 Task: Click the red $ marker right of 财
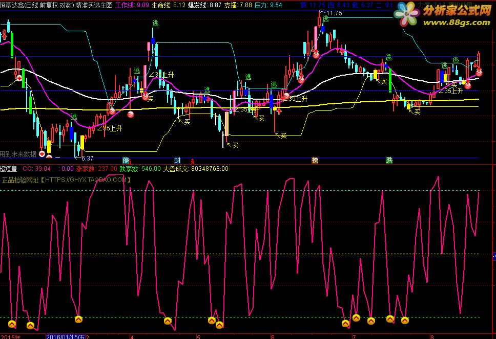click(x=192, y=162)
